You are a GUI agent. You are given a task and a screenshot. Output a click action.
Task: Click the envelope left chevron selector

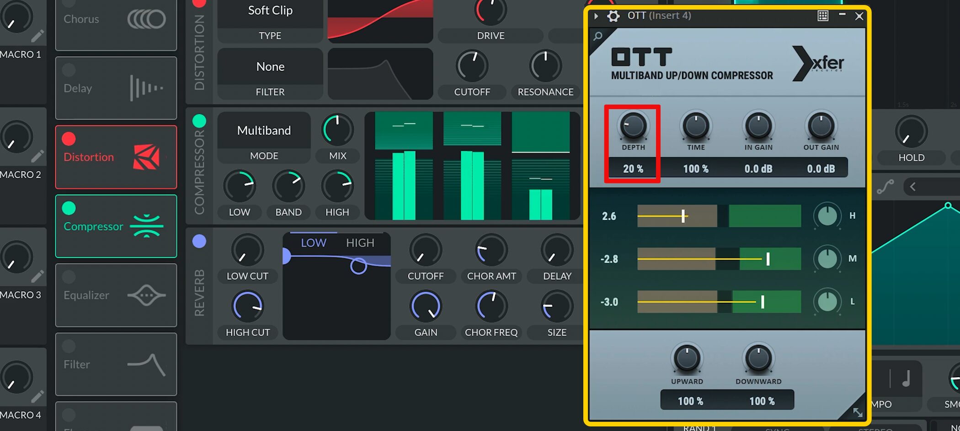[x=913, y=187]
